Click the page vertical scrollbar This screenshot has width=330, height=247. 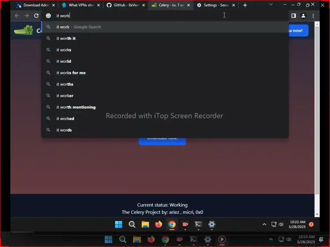(x=317, y=110)
